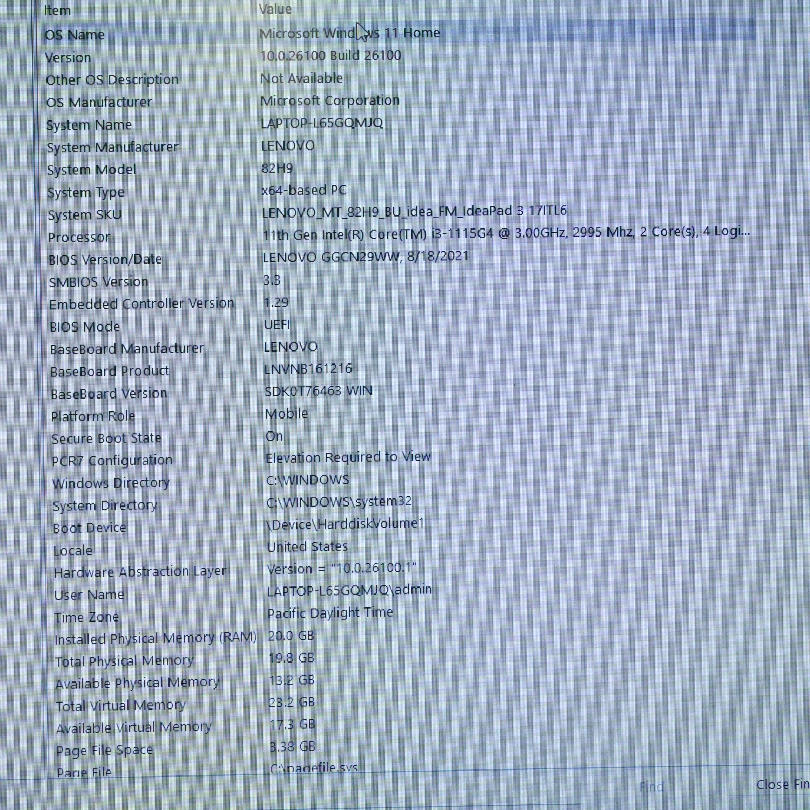Select the Embedded Controller Version label
The image size is (810, 810).
pos(141,303)
